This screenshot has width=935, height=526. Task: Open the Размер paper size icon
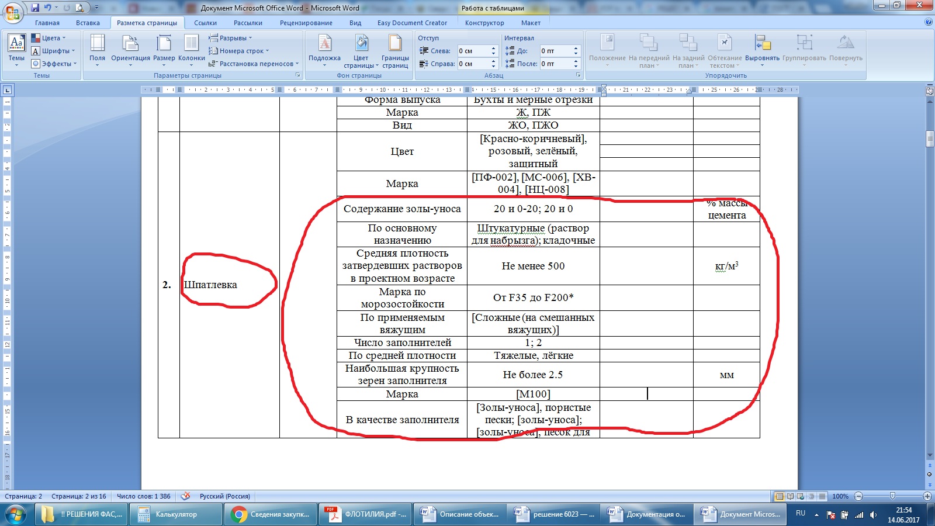[x=164, y=48]
